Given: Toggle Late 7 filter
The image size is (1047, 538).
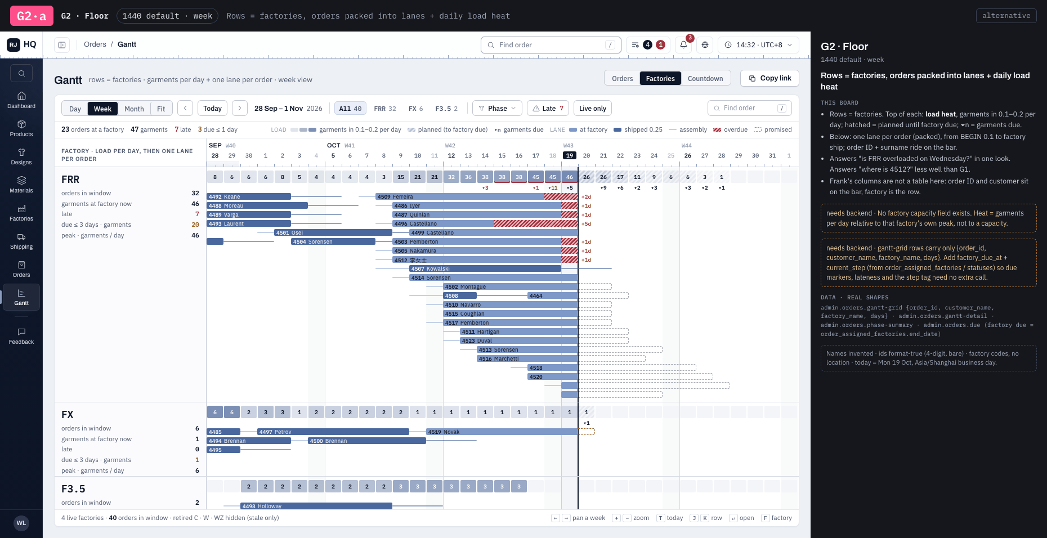Looking at the screenshot, I should (548, 109).
